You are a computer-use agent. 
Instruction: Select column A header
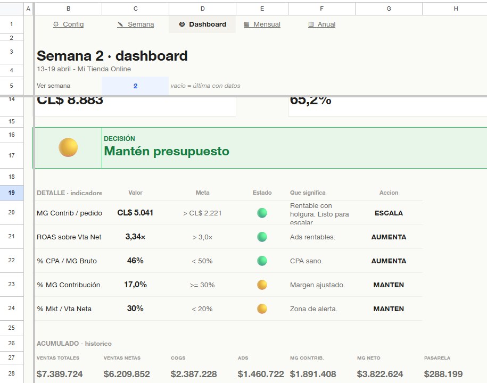coord(28,9)
